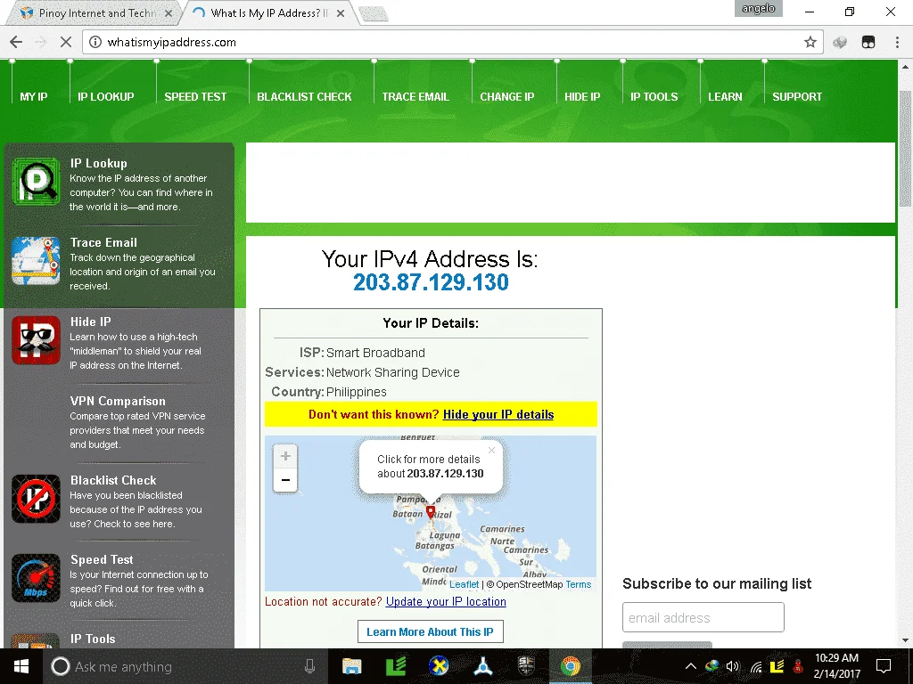
Task: Bookmark this page with the star
Action: click(x=810, y=42)
